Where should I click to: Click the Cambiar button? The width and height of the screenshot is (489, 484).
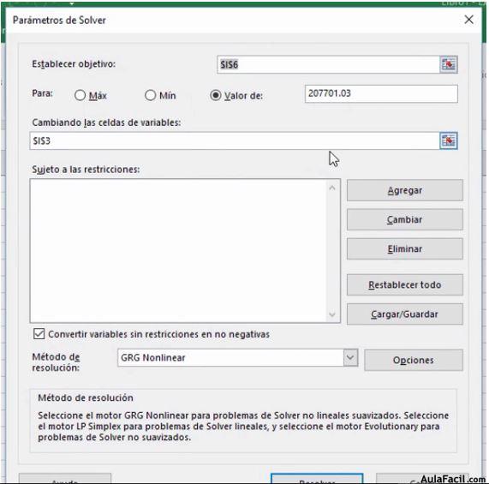405,219
